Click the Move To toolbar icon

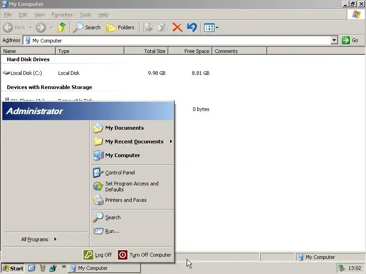(148, 27)
